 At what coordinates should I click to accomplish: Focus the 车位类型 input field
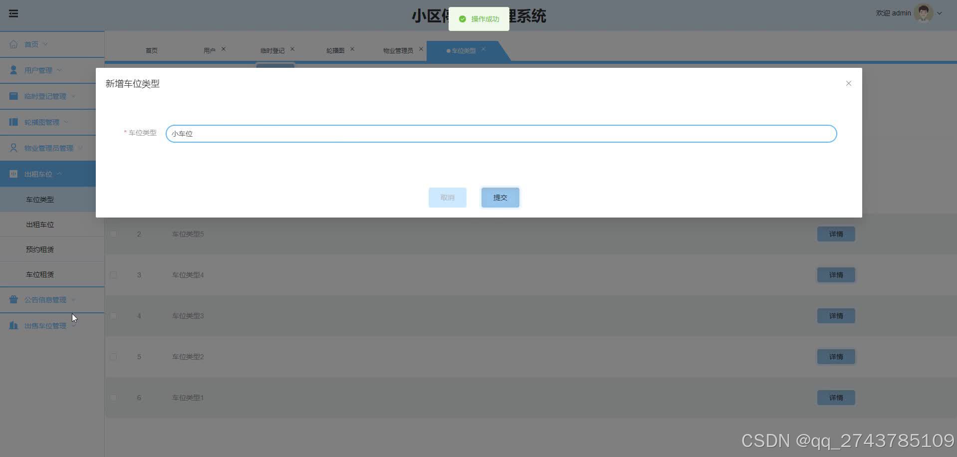click(x=501, y=134)
